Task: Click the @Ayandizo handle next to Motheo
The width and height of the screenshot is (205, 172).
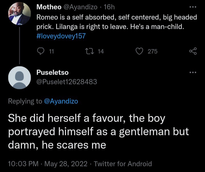Action: point(80,7)
